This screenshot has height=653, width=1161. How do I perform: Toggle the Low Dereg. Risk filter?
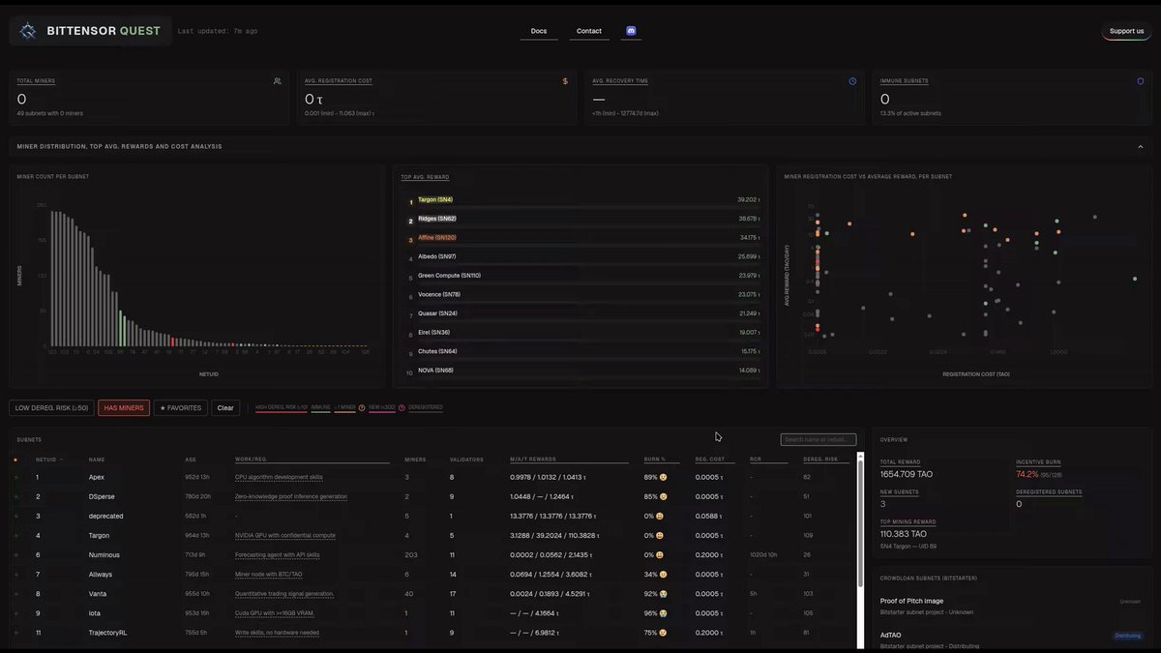(51, 407)
